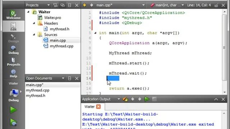This screenshot has width=230, height=129.
Task: Click line number 11 in the gutter
Action: (88, 63)
